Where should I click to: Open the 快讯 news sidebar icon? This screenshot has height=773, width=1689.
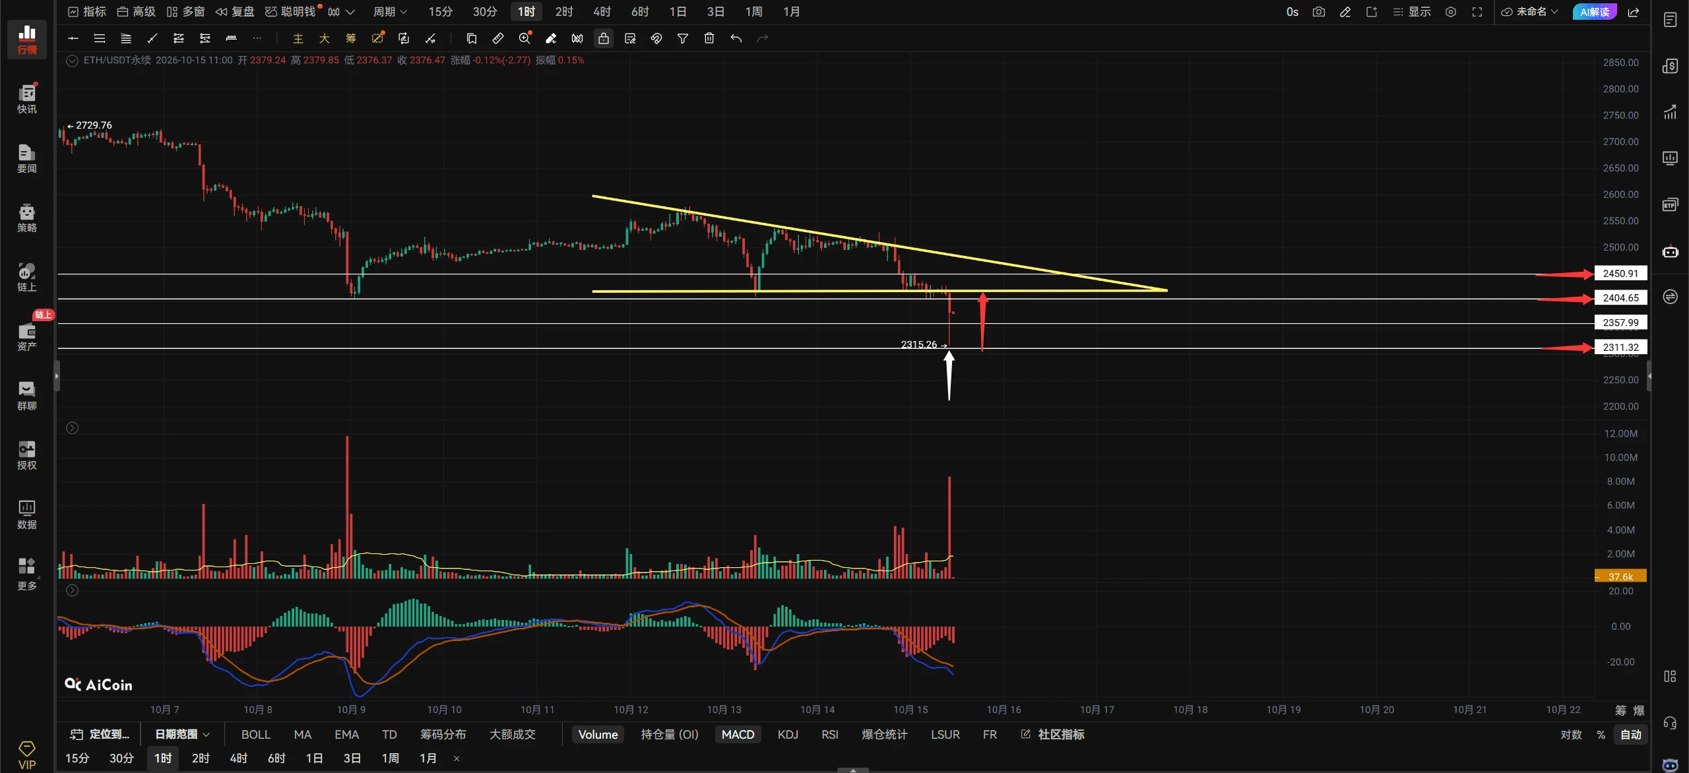(26, 99)
